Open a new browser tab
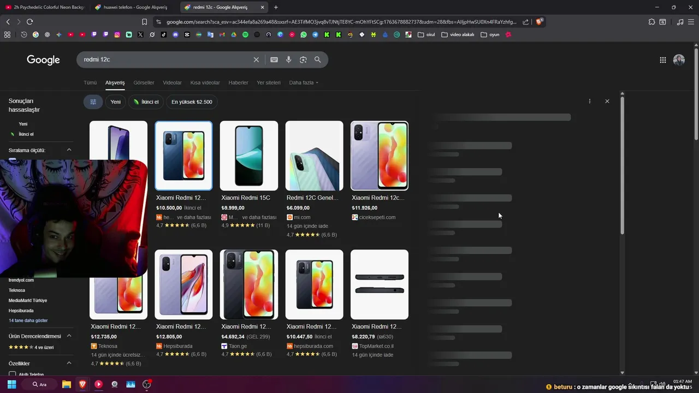The height and width of the screenshot is (393, 699). click(276, 7)
